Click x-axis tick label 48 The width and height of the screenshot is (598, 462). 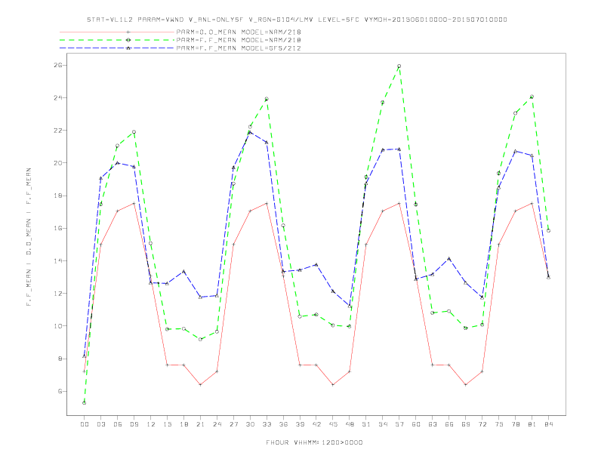[x=350, y=424]
